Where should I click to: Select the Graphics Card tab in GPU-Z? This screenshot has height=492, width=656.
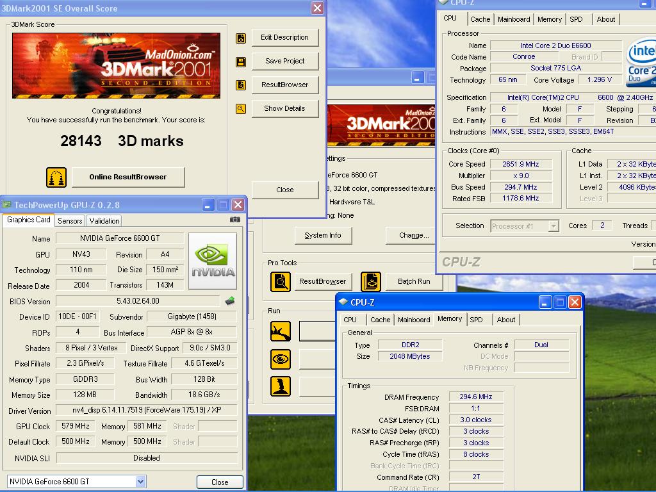pos(28,220)
